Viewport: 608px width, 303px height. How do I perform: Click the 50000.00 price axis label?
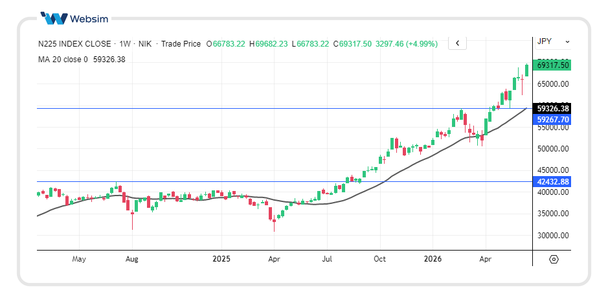point(552,149)
